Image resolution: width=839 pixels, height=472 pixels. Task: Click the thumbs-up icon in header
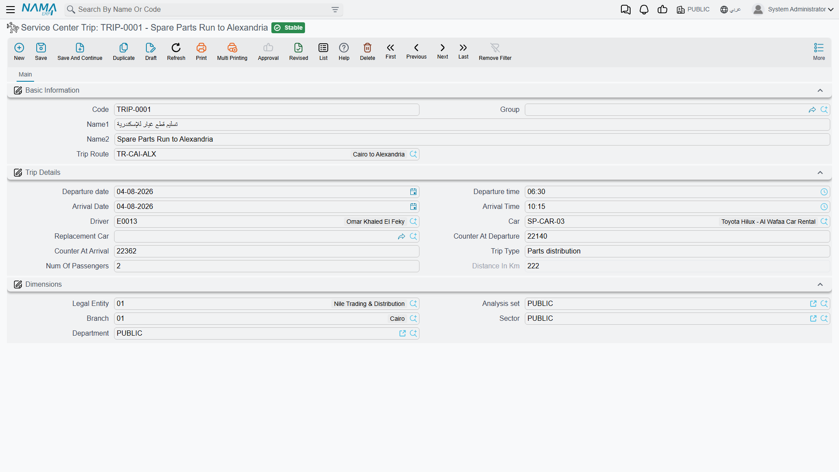662,10
